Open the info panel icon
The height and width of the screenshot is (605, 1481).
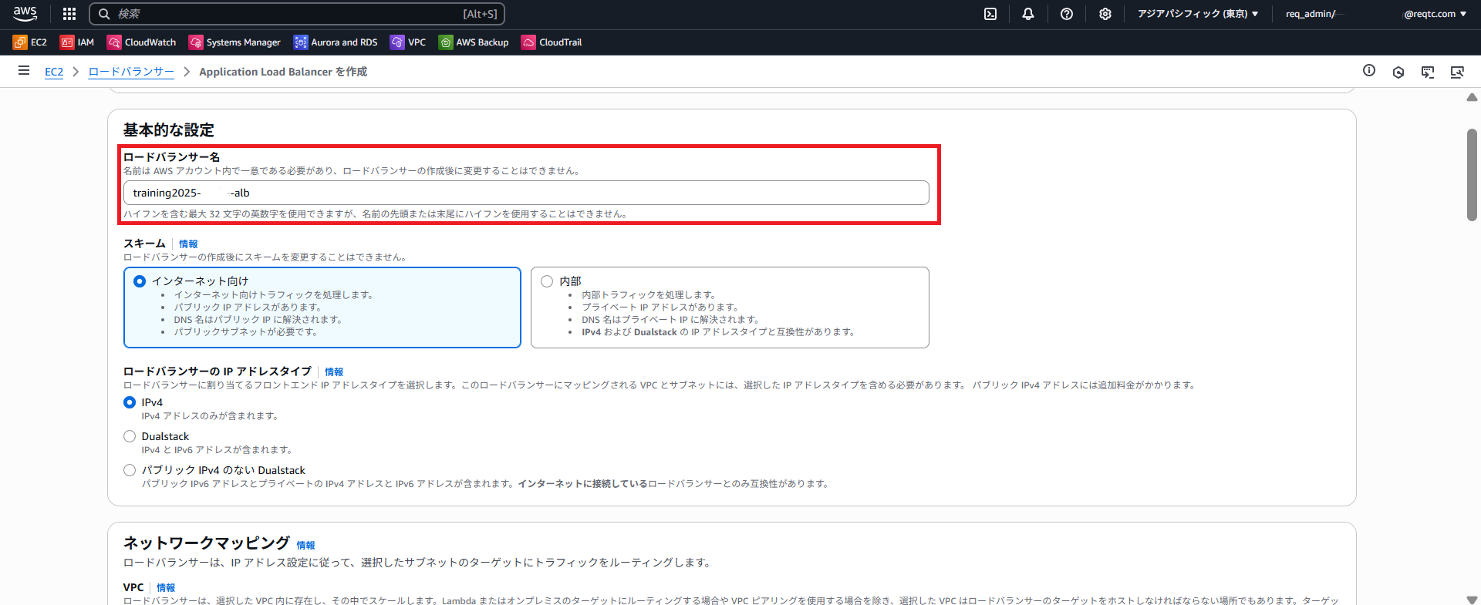pyautogui.click(x=1369, y=71)
